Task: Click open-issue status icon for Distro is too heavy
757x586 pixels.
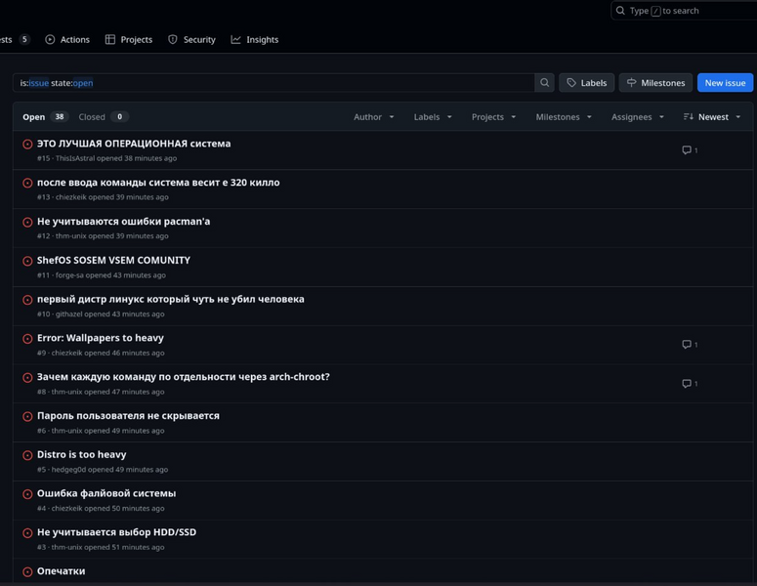Action: click(27, 456)
